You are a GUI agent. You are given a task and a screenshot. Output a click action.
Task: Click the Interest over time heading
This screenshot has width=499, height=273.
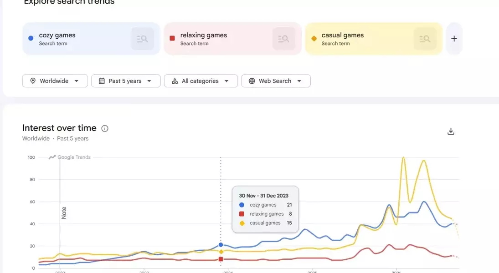[x=59, y=128]
